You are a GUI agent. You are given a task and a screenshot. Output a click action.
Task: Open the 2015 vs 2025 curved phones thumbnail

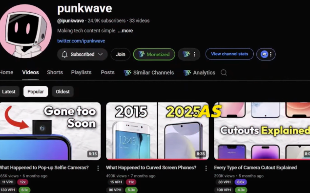(157, 131)
